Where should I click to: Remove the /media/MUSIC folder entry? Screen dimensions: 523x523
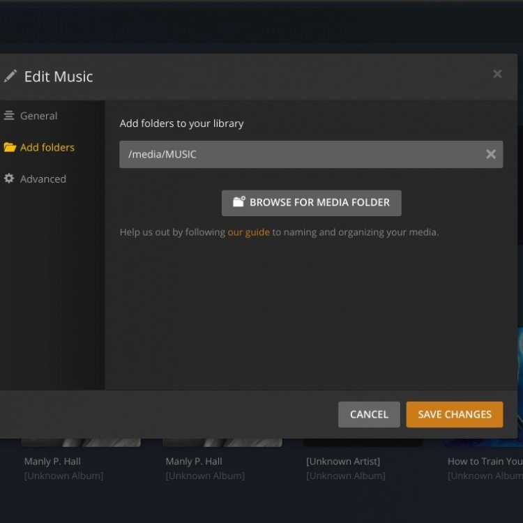(x=491, y=154)
